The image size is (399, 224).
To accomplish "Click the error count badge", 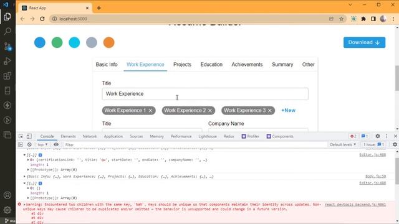I will 353,136.
